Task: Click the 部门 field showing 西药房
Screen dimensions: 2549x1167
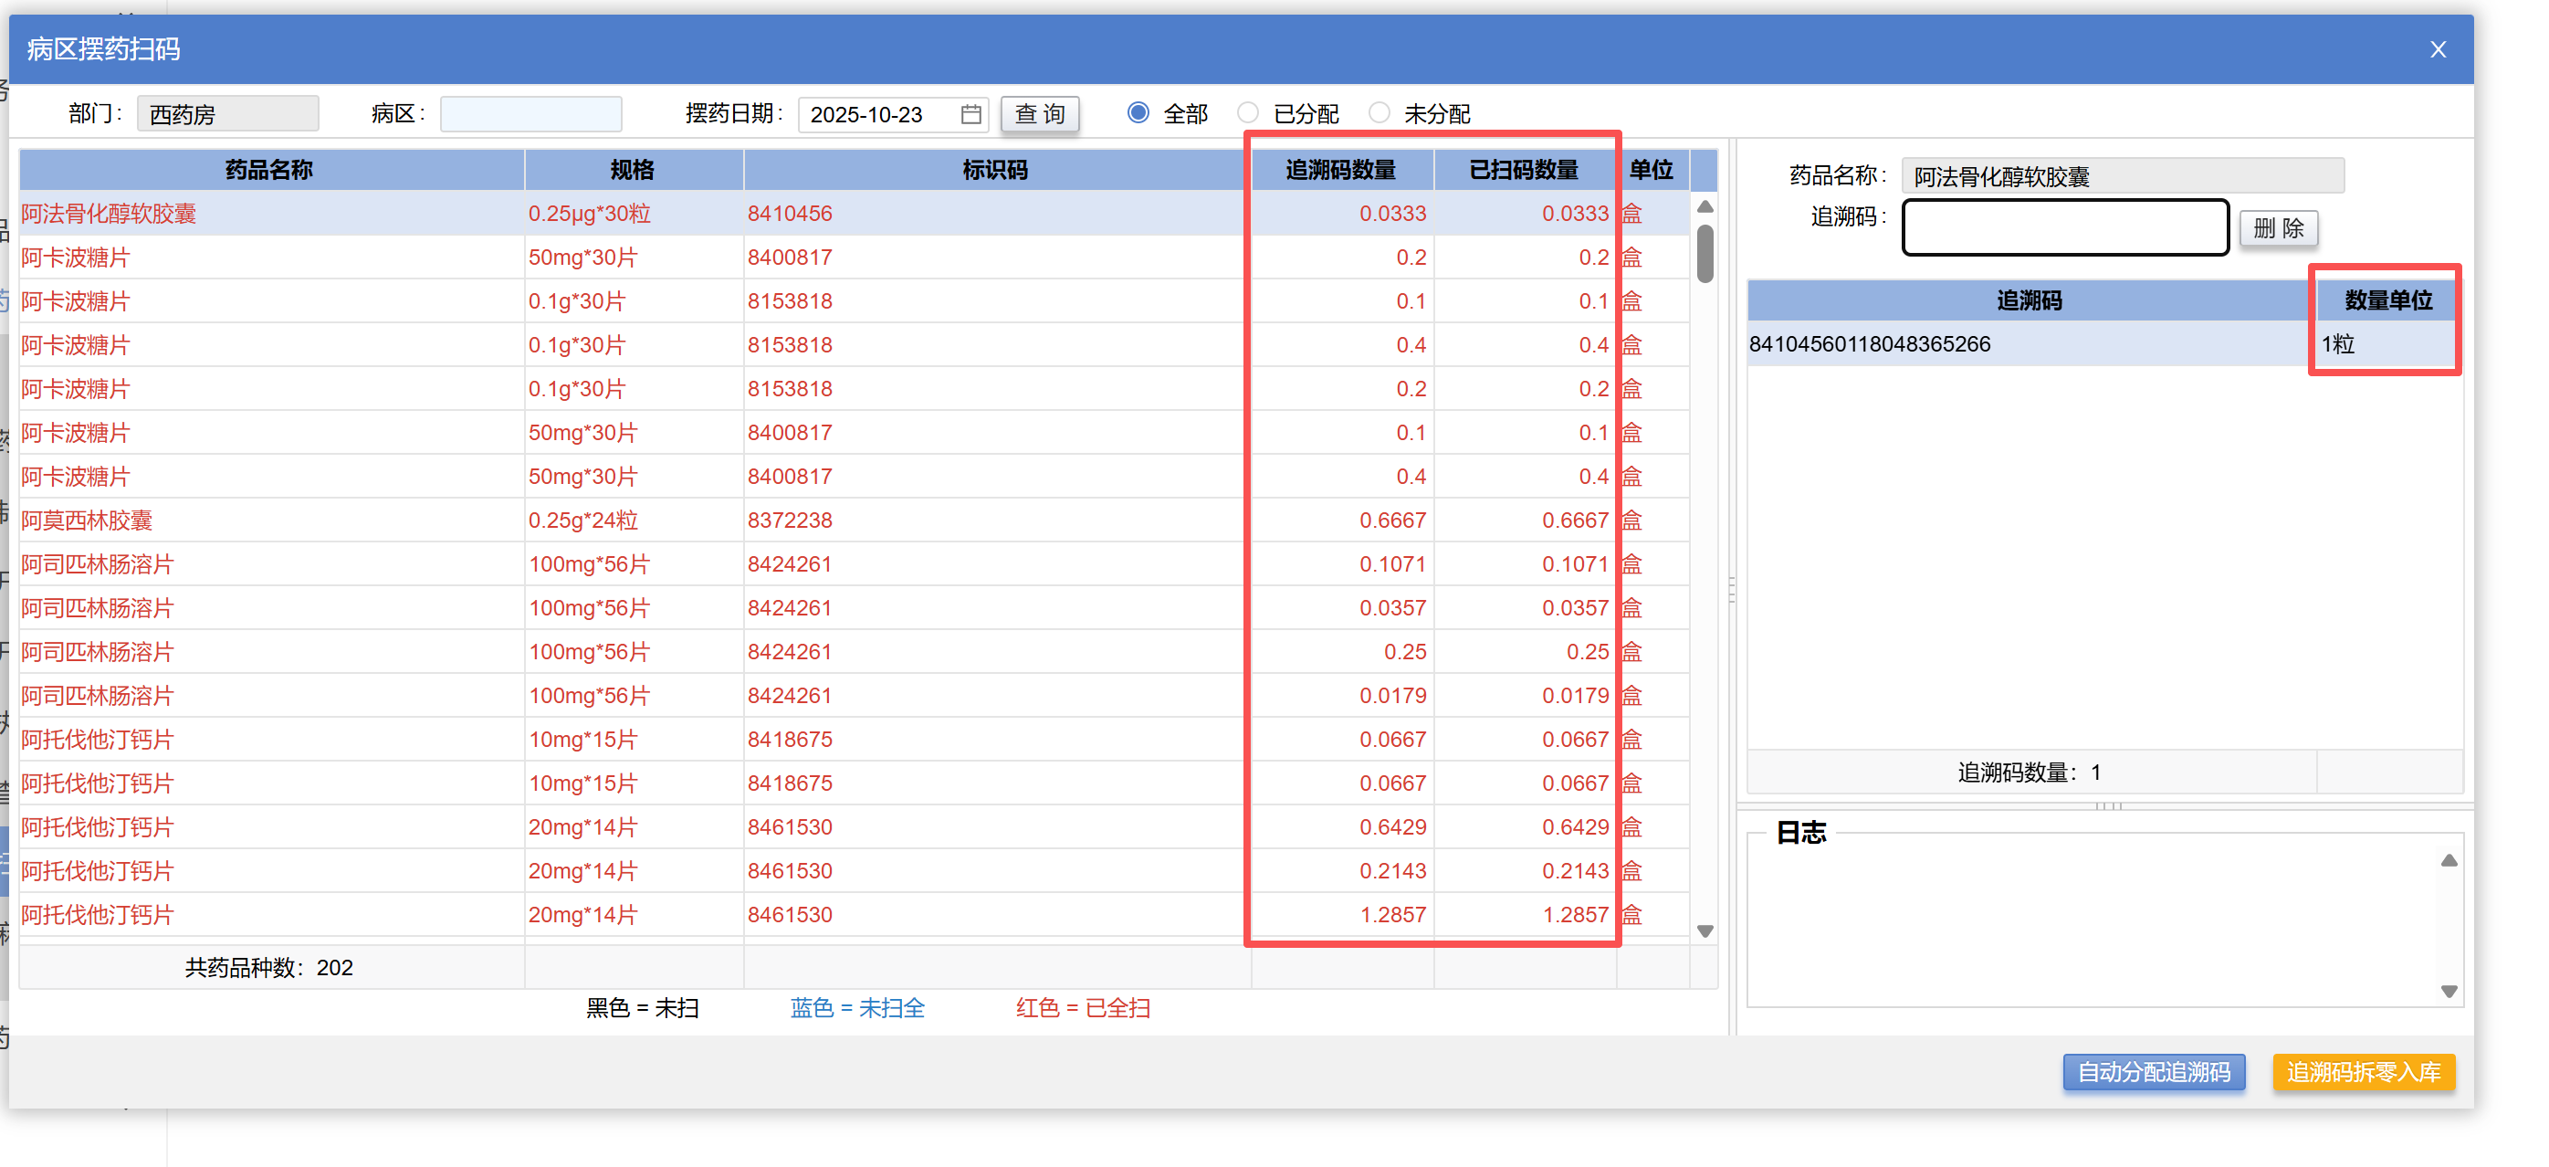Action: 226,114
